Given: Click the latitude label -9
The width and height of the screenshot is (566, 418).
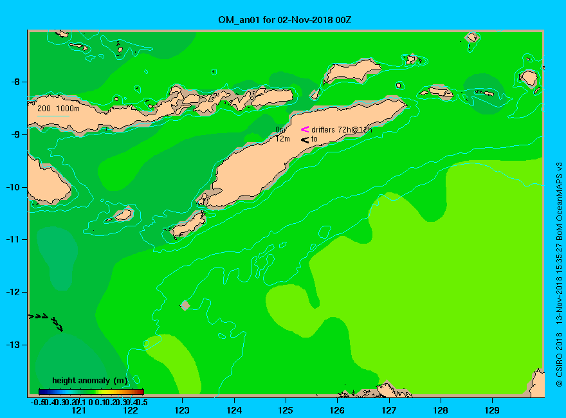Looking at the screenshot, I should pyautogui.click(x=15, y=134).
